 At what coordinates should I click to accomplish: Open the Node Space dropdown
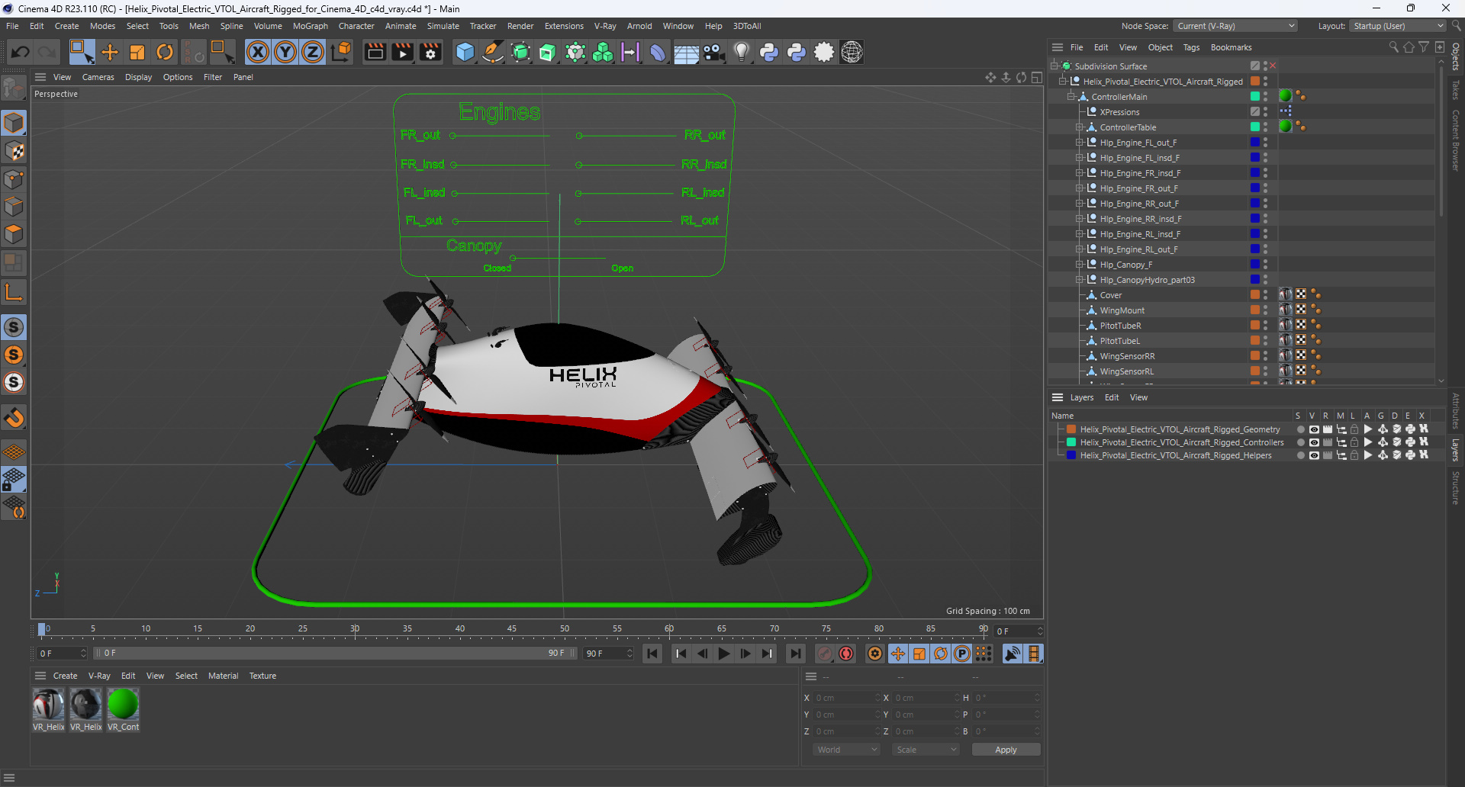point(1235,26)
